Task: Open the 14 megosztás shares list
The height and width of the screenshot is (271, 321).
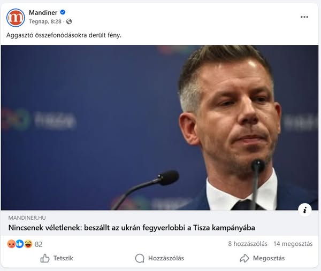Action: tap(293, 244)
